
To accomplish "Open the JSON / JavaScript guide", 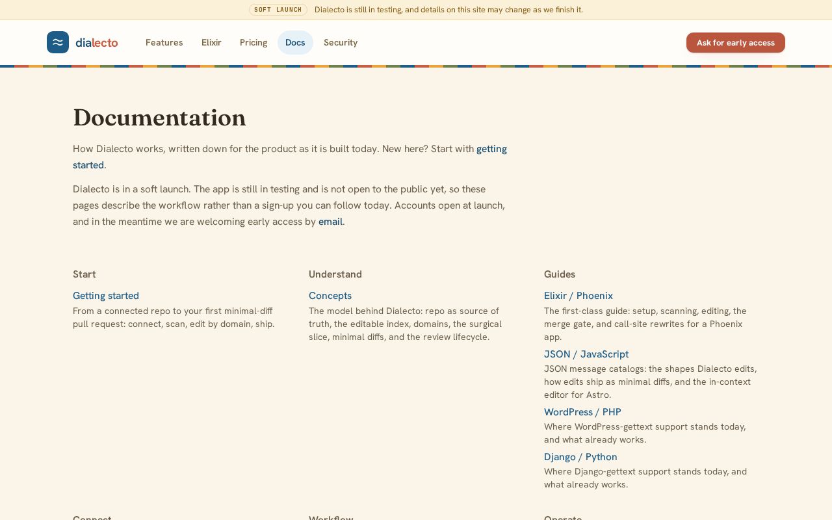I will point(586,354).
